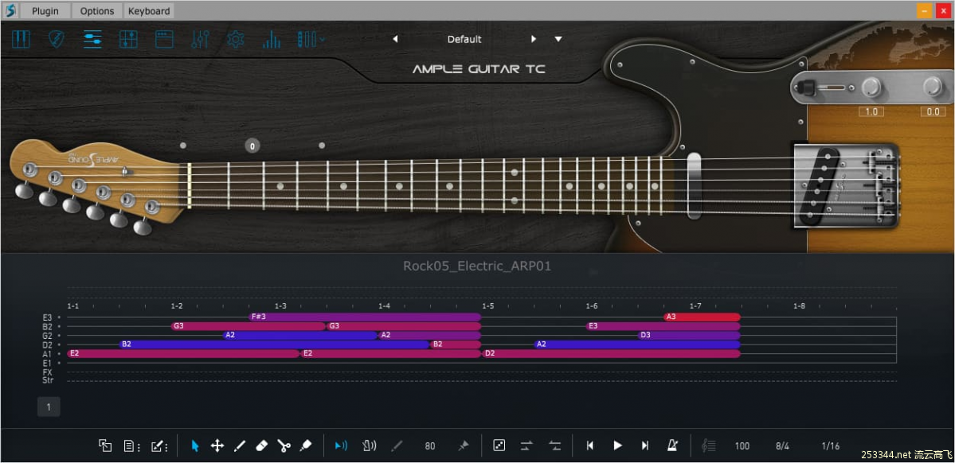Select the first G3 note block
The height and width of the screenshot is (463, 955).
point(249,326)
